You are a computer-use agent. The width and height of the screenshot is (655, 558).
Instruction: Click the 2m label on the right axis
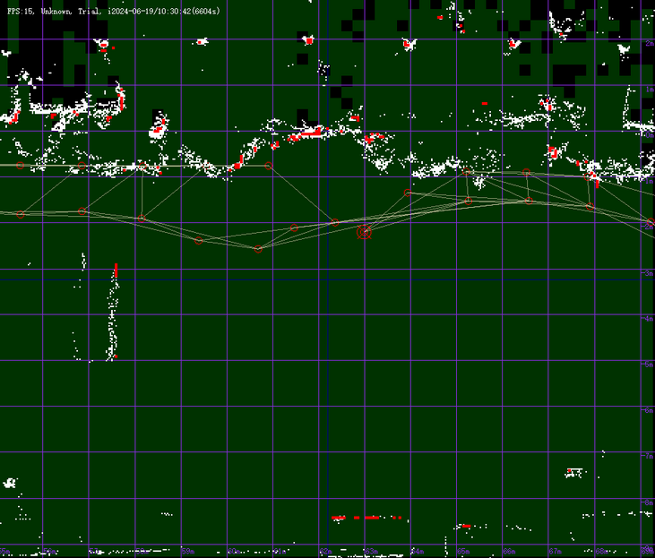coord(649,44)
